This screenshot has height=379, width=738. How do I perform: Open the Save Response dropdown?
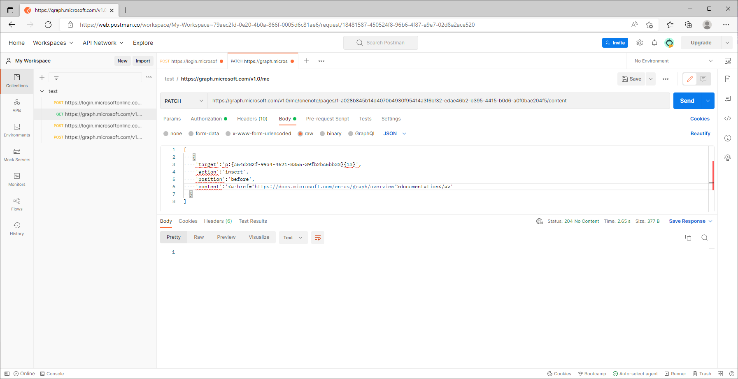[691, 221]
